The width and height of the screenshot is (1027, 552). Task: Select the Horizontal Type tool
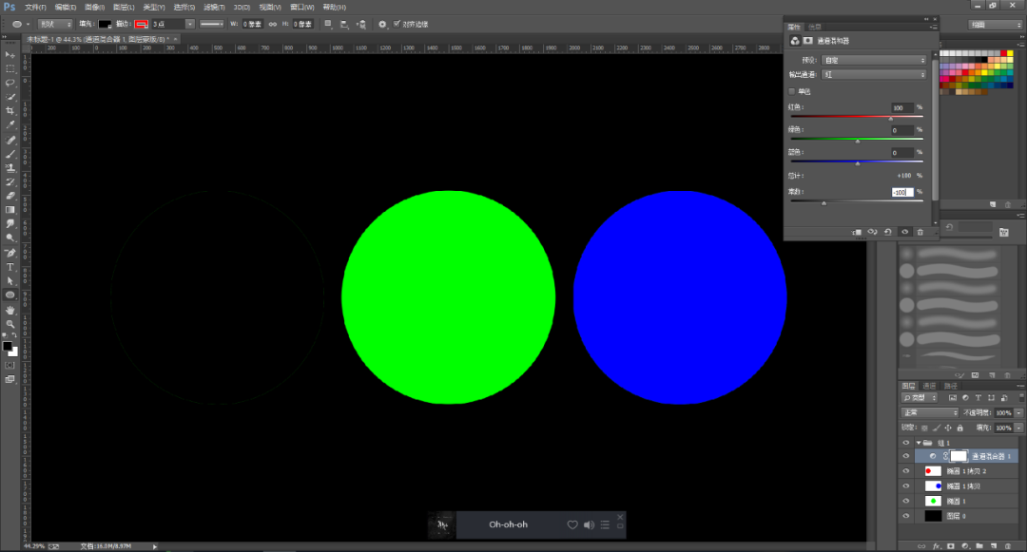click(x=10, y=267)
